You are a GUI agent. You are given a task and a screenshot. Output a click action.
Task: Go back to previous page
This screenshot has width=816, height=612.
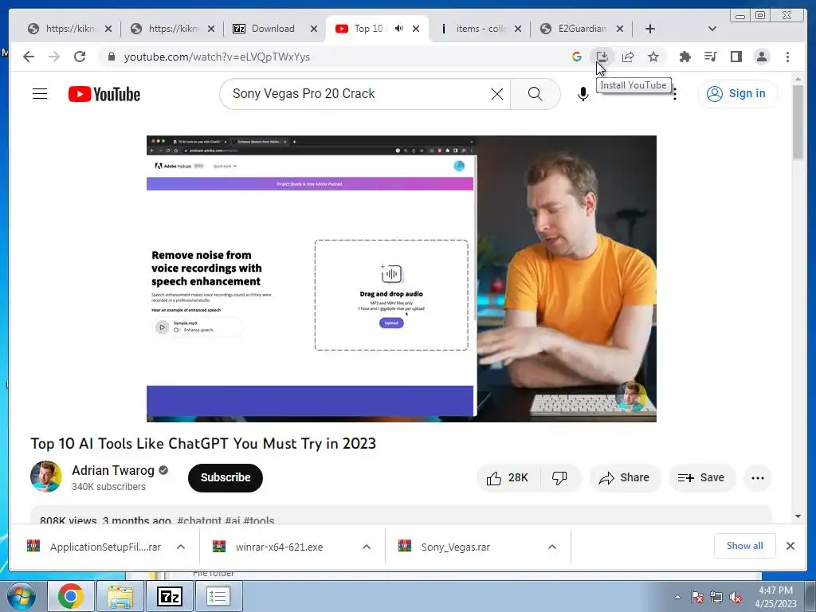[29, 57]
